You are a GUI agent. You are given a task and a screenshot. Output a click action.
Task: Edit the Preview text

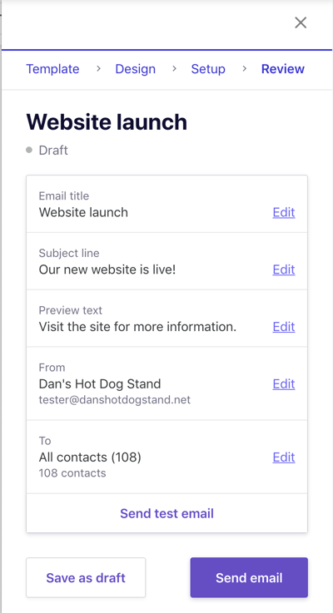[284, 326]
